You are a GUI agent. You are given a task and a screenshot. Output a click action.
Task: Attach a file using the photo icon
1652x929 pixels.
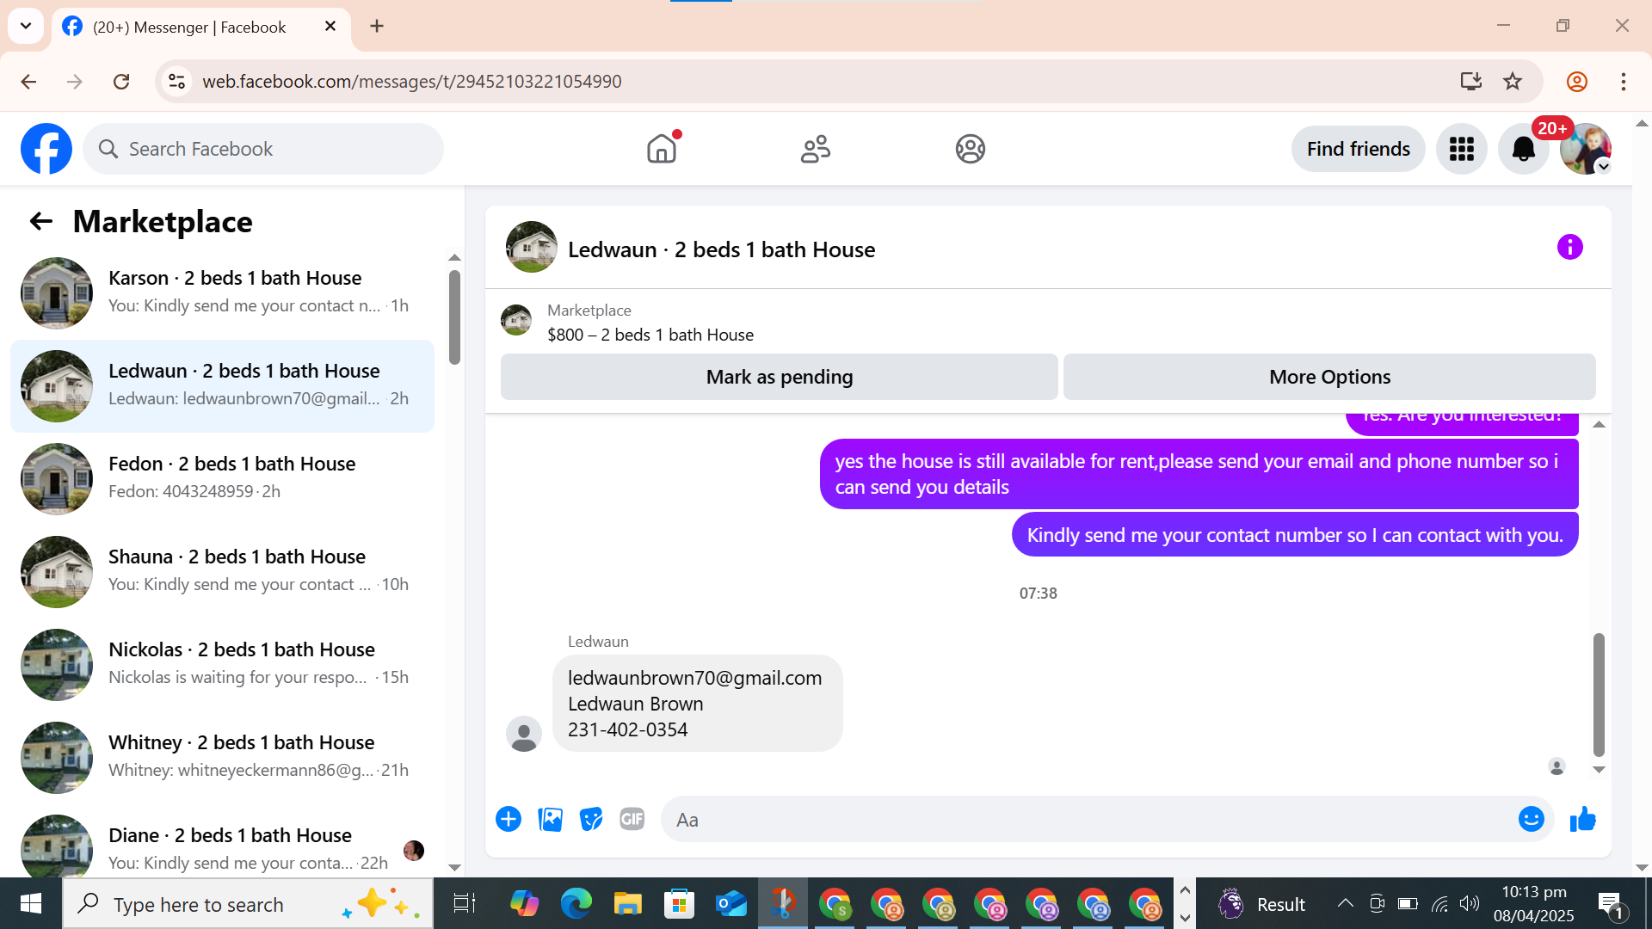(550, 819)
